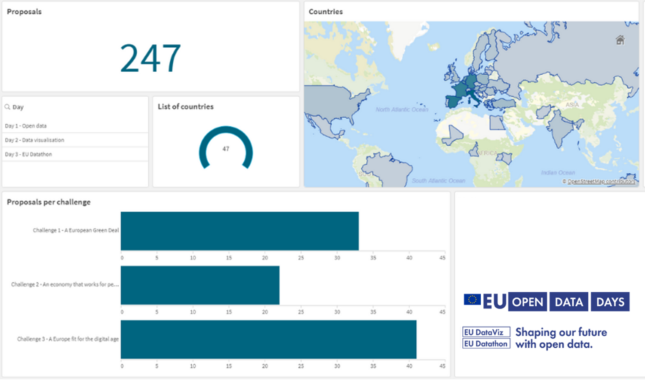645x386 pixels.
Task: Click the Proposals KPI title
Action: (24, 12)
